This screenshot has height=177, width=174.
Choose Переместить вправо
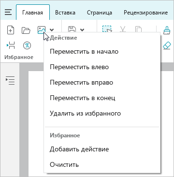[x=102, y=83]
